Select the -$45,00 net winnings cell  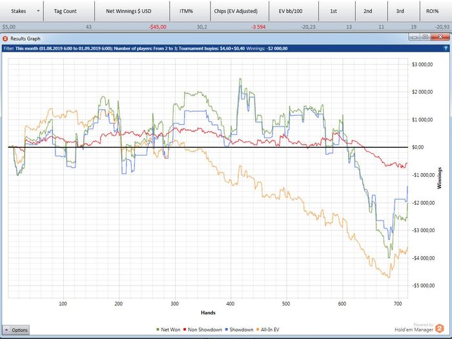158,27
